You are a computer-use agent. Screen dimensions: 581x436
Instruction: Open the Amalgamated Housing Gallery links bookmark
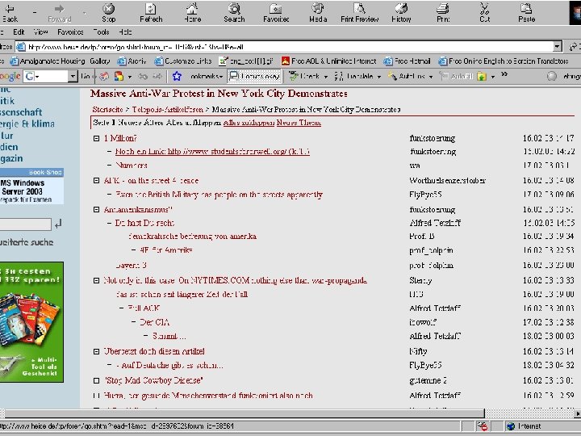coord(60,61)
